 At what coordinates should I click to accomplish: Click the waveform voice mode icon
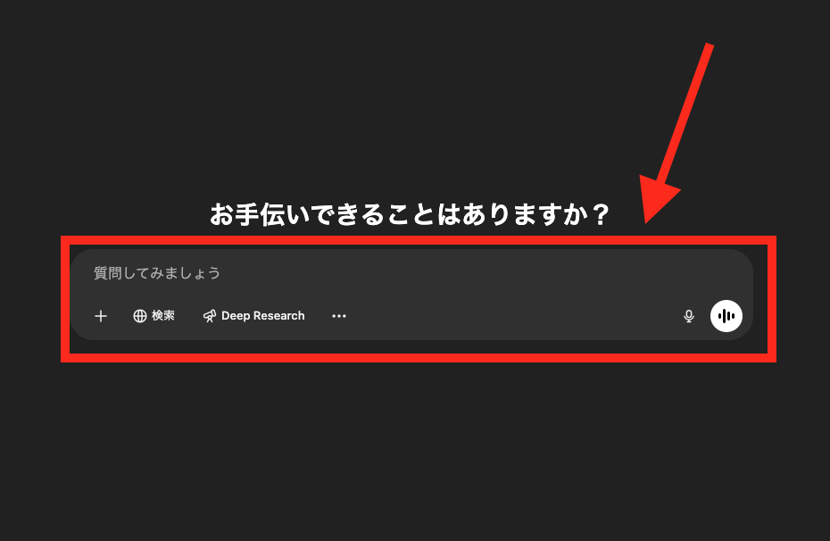pos(726,316)
